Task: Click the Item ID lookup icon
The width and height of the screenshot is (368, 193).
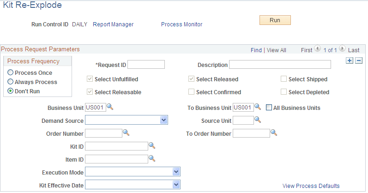Action: coord(152,158)
